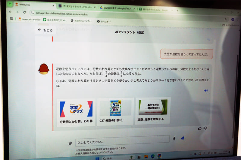The image size is (241, 160).
Task: Open File Explorer from the taskbar
Action: (146, 156)
